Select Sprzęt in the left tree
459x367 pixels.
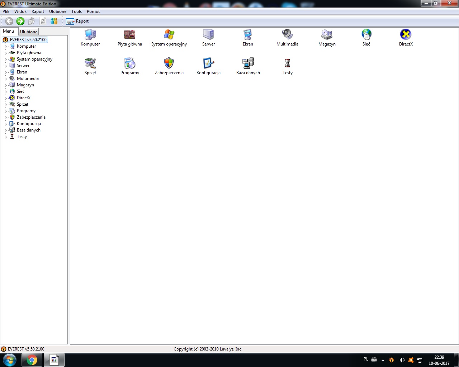(23, 104)
